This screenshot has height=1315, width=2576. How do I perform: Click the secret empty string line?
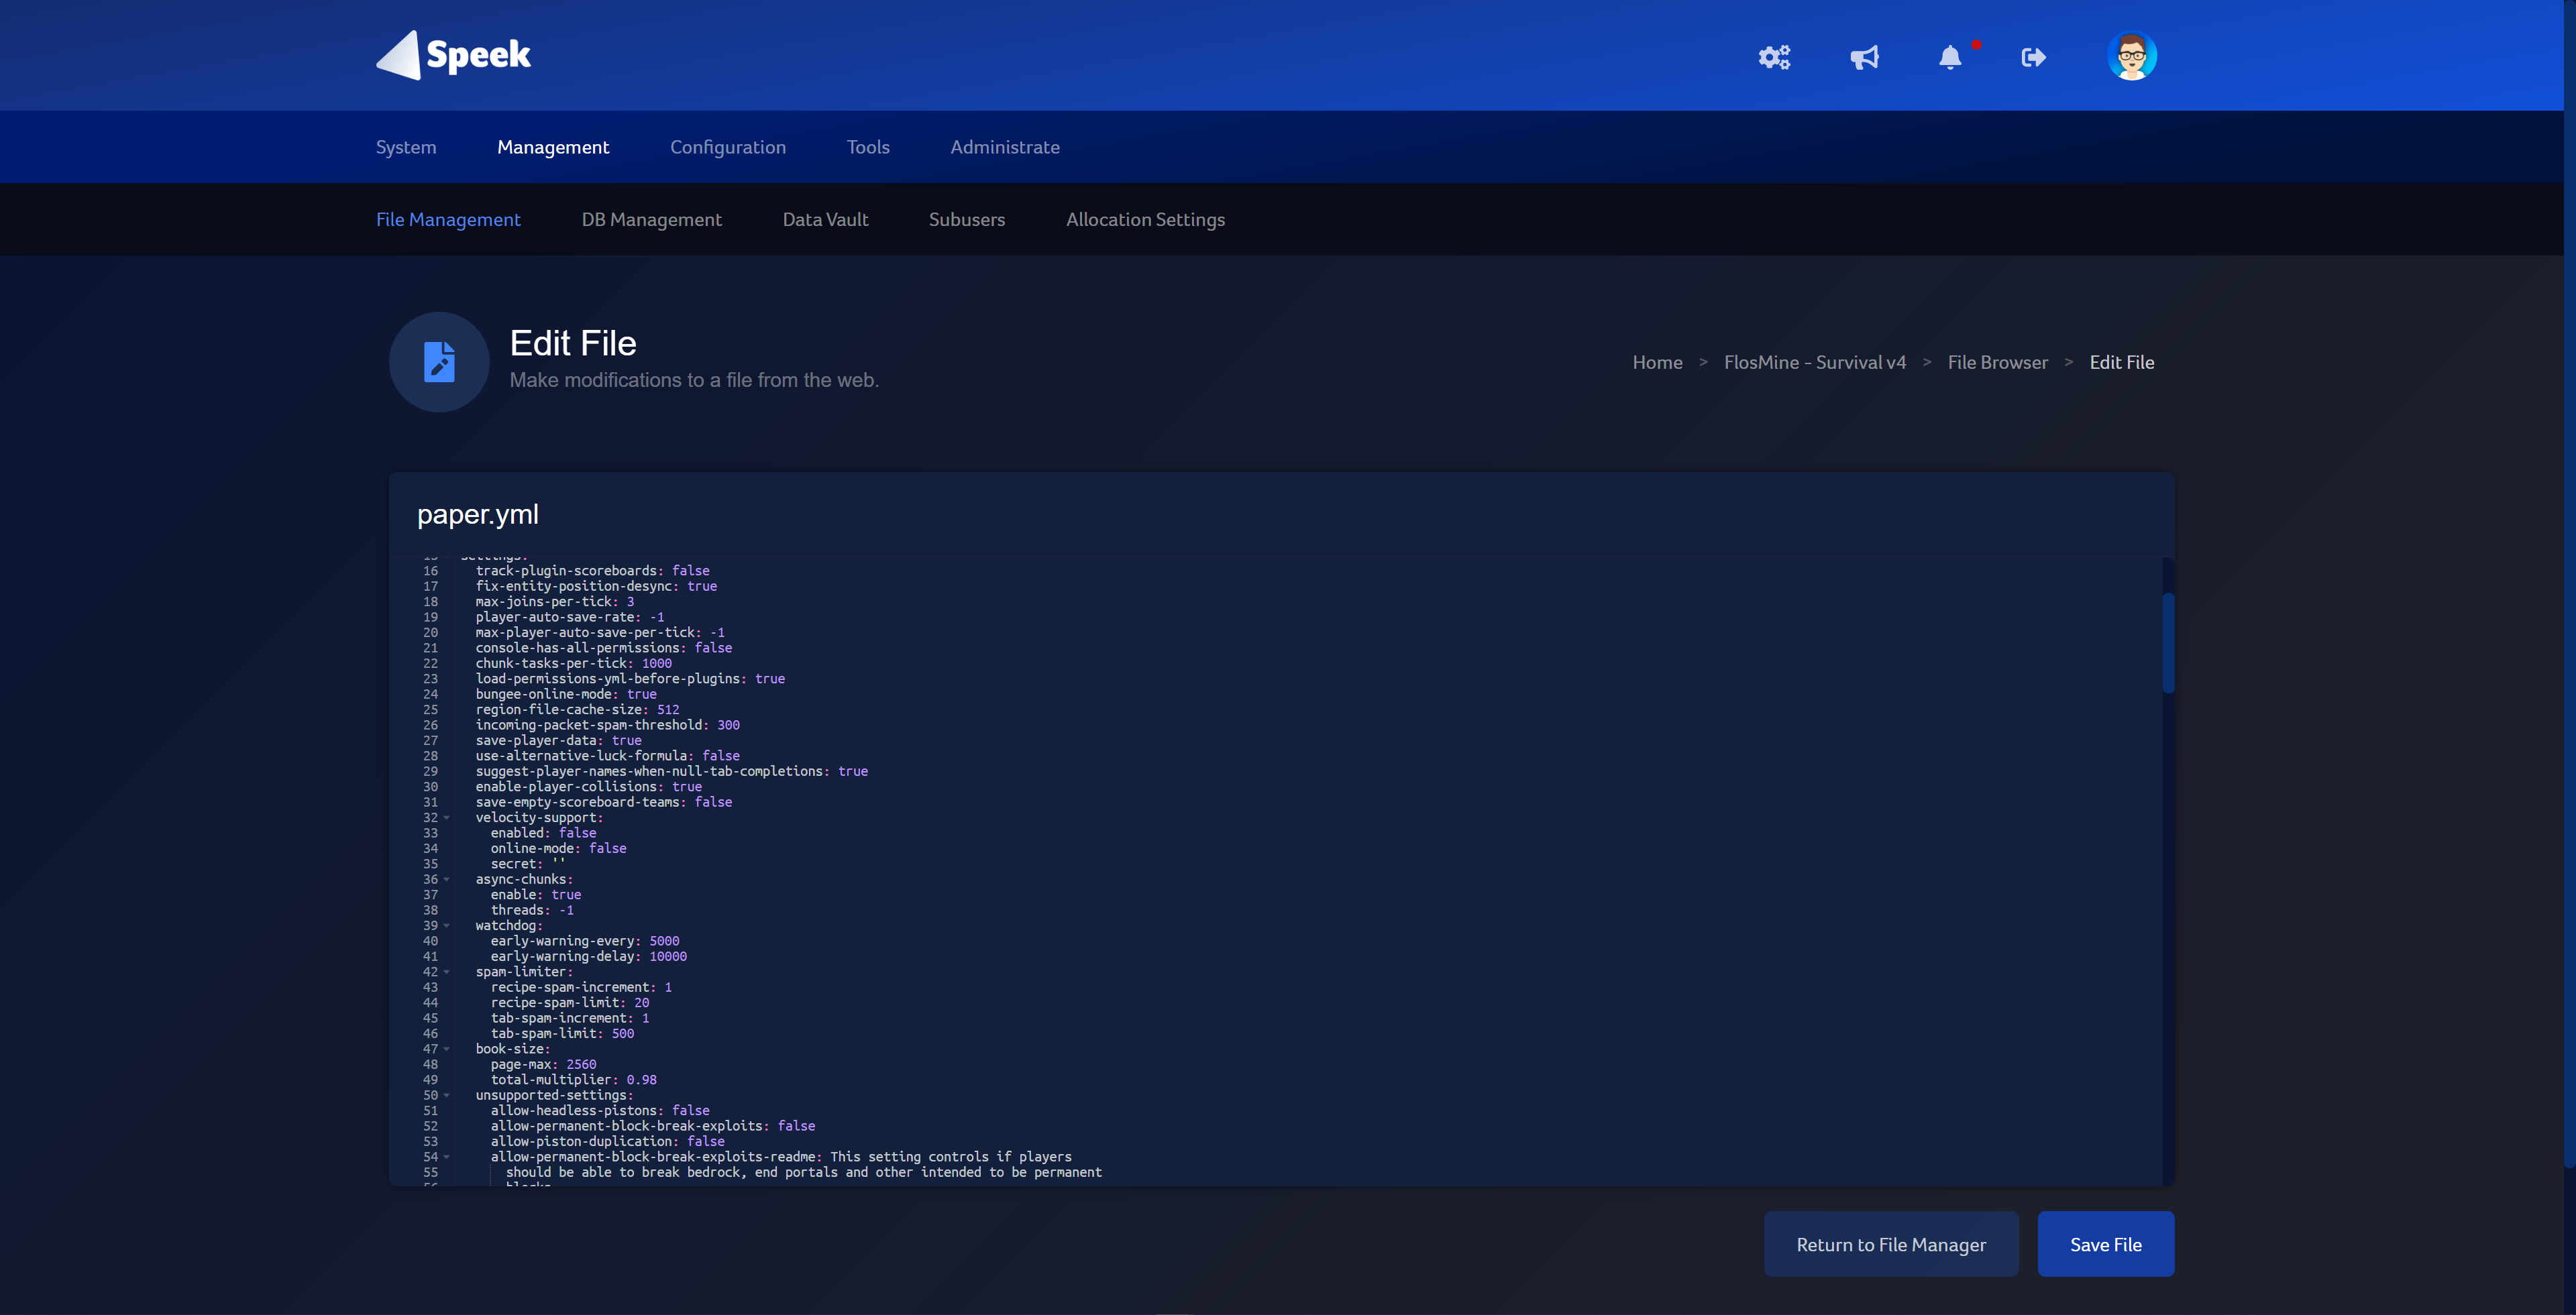tap(527, 863)
